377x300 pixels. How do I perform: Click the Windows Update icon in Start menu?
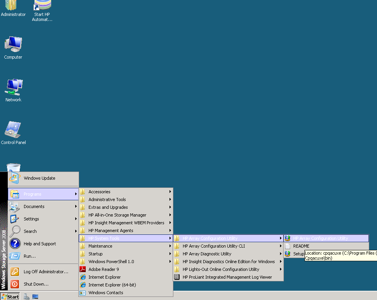tap(15, 178)
